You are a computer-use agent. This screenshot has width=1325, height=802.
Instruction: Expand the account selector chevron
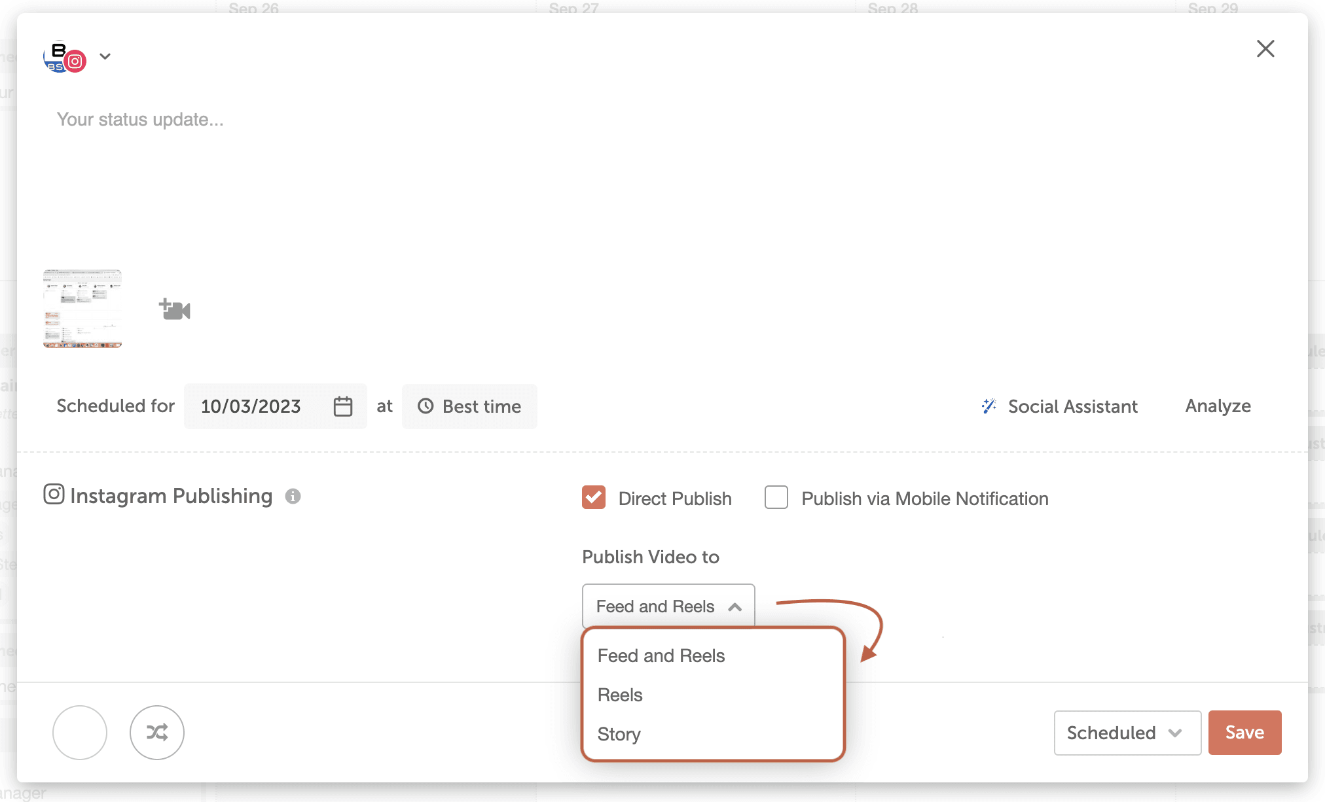tap(105, 56)
